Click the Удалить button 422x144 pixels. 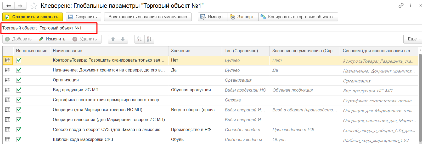point(86,39)
